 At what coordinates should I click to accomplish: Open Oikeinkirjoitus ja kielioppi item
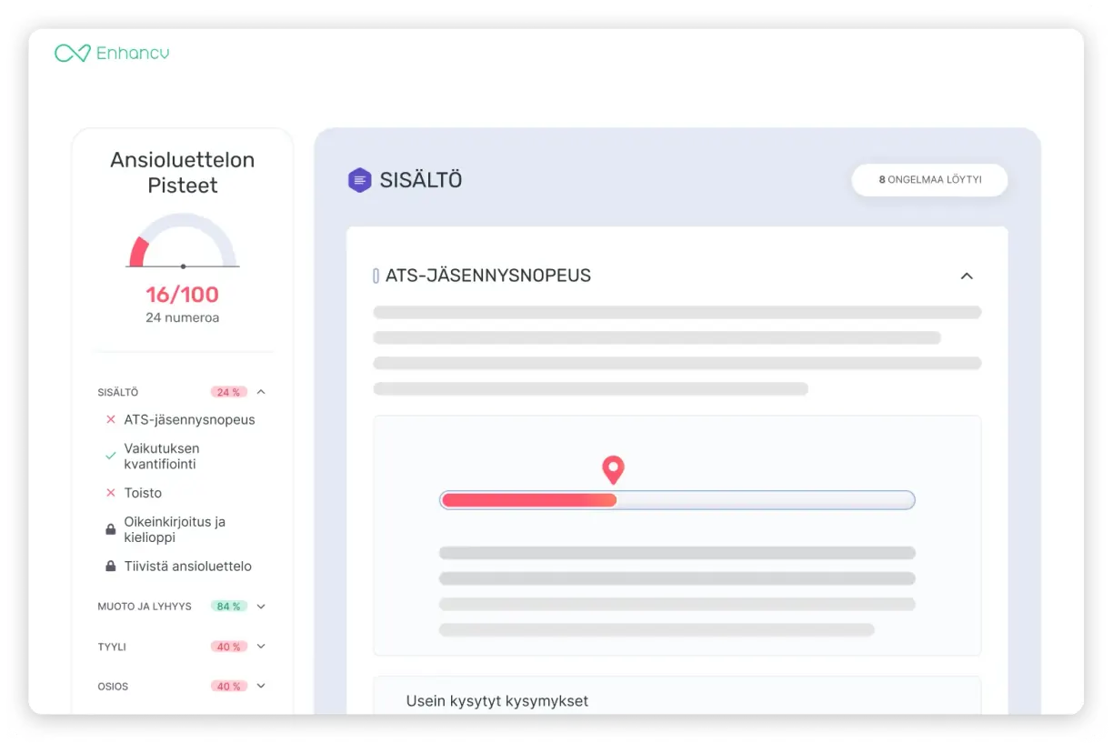[175, 529]
